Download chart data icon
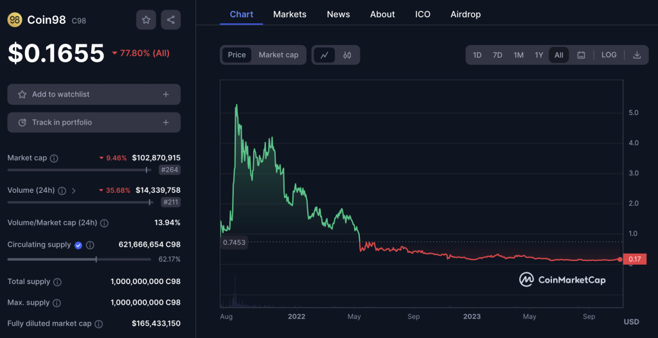This screenshot has width=658, height=338. tap(637, 55)
